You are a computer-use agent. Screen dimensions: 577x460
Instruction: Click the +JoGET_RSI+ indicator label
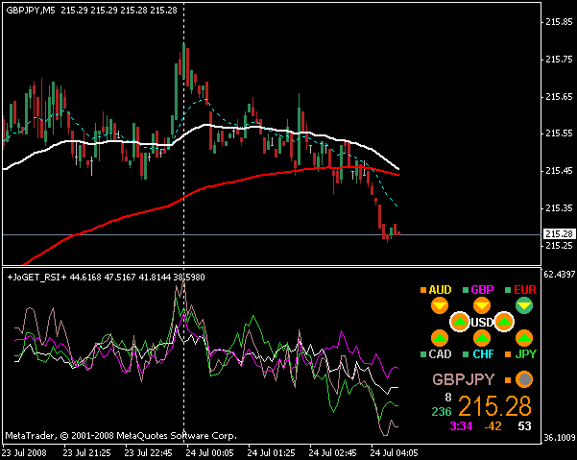click(36, 278)
